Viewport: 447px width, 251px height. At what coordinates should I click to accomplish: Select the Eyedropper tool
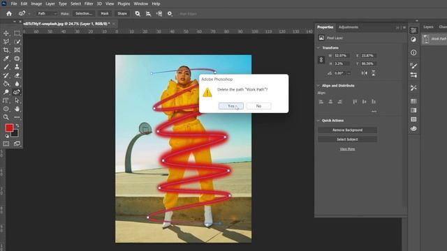point(6,59)
